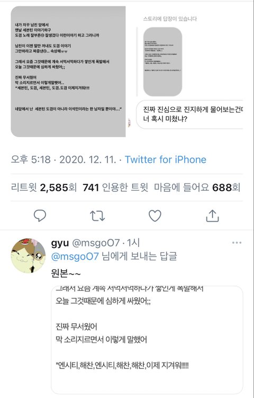Click the 원본~~ reply text
The height and width of the screenshot is (398, 254).
tap(66, 274)
